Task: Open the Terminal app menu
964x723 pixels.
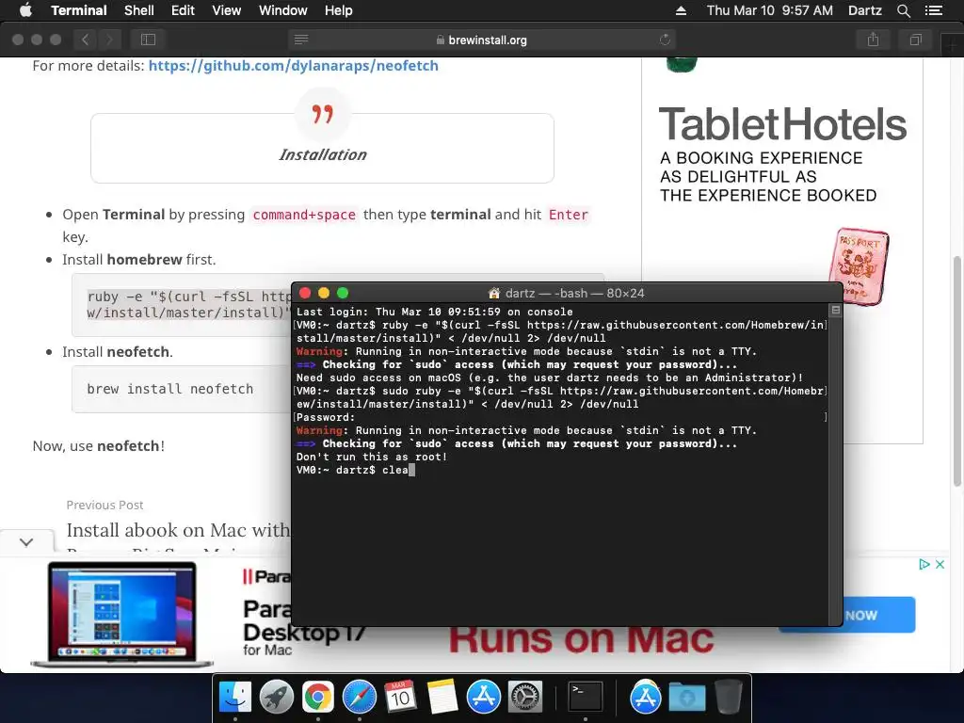Action: 79,10
